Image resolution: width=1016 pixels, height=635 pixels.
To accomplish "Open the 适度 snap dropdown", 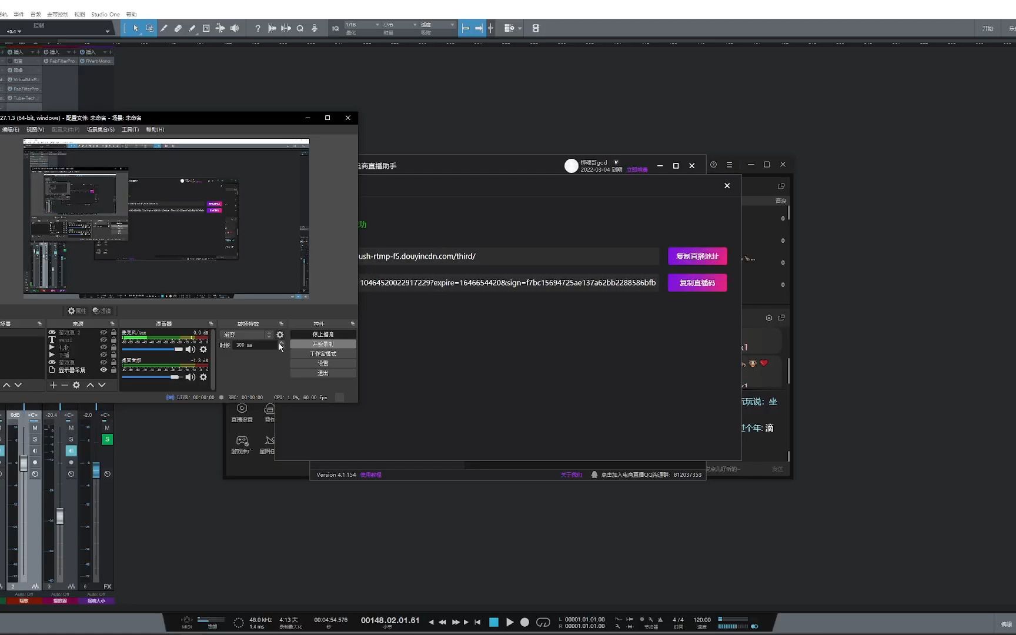I will click(x=437, y=25).
